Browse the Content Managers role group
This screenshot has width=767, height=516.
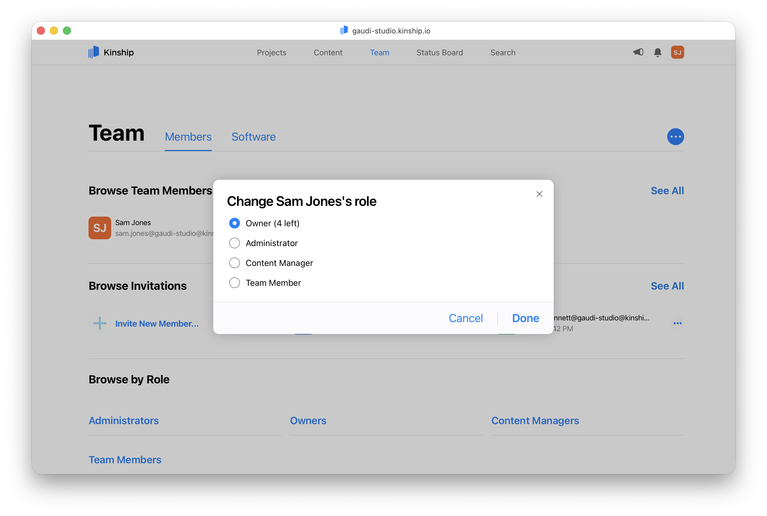(x=535, y=420)
